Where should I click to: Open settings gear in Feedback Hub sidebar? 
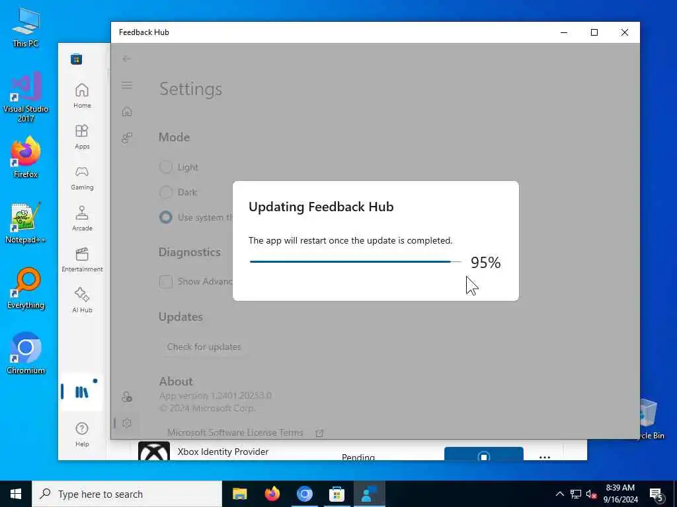127,423
